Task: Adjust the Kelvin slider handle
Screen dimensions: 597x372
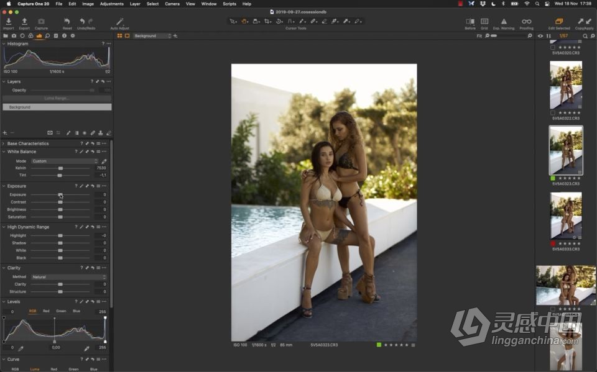Action: (60, 168)
